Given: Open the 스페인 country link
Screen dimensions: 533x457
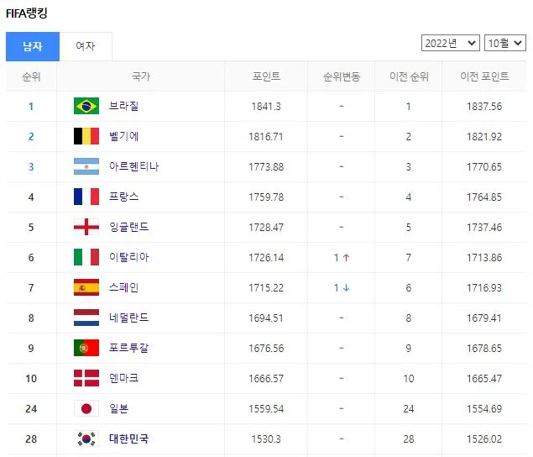Looking at the screenshot, I should (123, 287).
